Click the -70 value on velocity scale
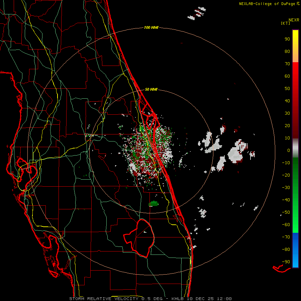Viewport: 301px width, 301px height. point(286,237)
